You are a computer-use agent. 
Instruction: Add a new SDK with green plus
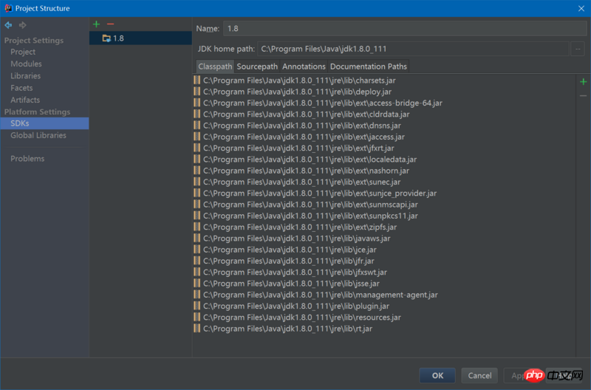tap(96, 24)
